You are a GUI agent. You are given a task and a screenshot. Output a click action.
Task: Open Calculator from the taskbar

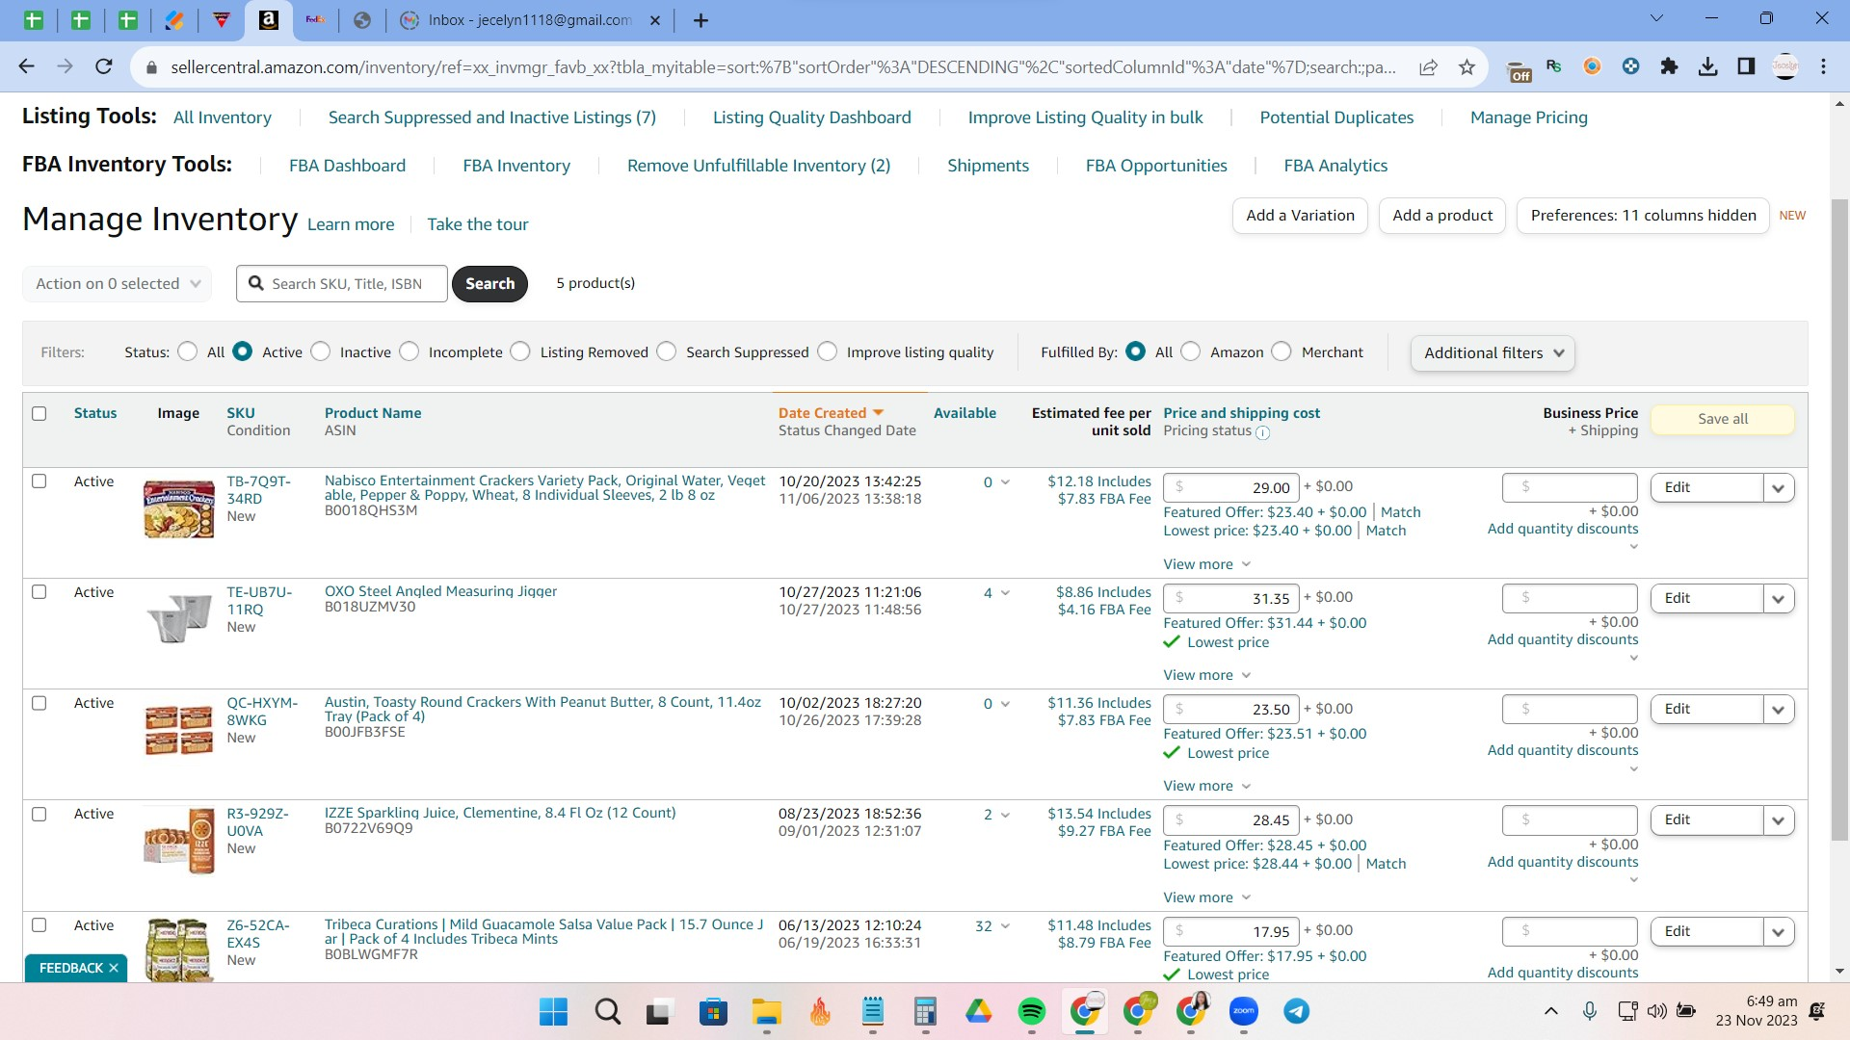(926, 1011)
